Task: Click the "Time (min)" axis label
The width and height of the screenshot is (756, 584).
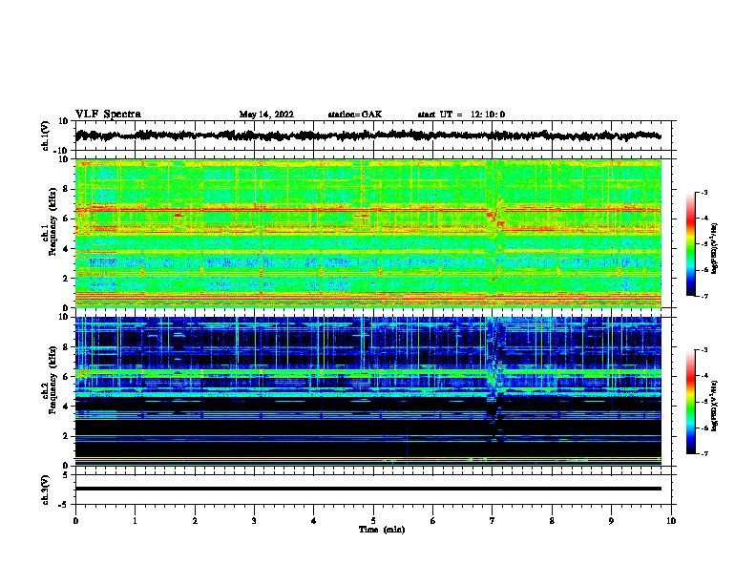Action: coord(382,530)
